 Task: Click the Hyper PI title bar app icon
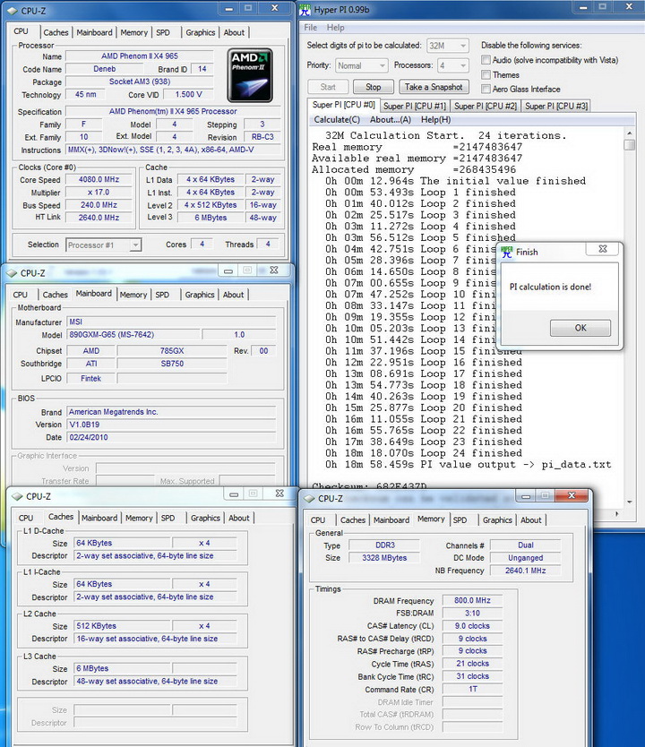pos(305,9)
